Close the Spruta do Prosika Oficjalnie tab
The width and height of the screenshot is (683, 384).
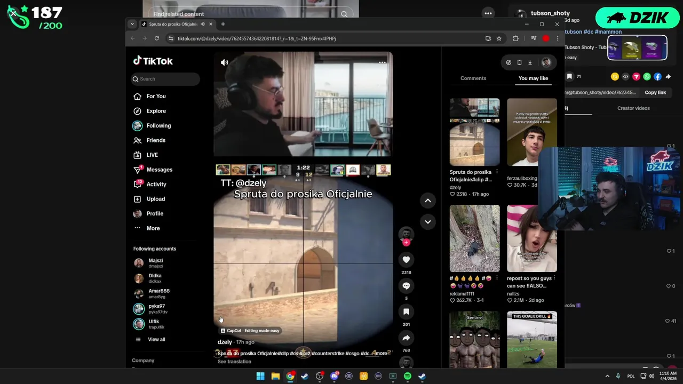click(211, 24)
